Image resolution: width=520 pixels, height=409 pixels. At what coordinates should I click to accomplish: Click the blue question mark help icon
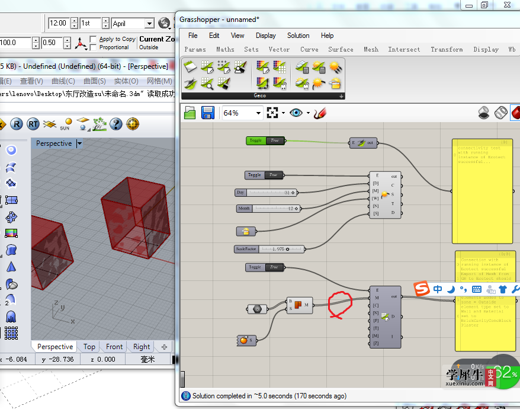tap(116, 124)
